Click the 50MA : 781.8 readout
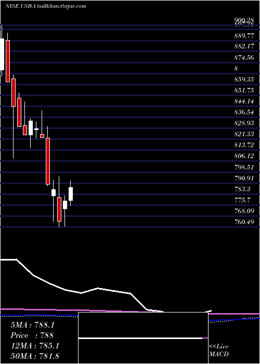260x364 pixels. 35,356
